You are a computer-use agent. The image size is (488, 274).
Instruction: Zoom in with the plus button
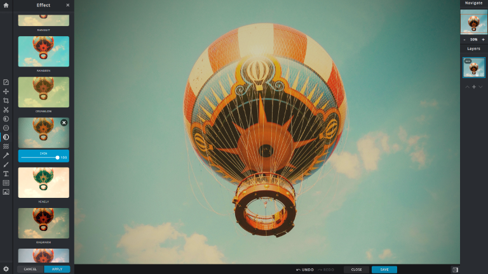tap(483, 39)
